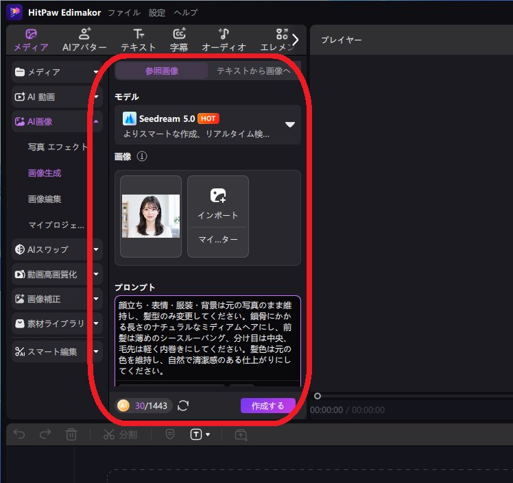Open the 字幕 captions tab

pyautogui.click(x=179, y=40)
